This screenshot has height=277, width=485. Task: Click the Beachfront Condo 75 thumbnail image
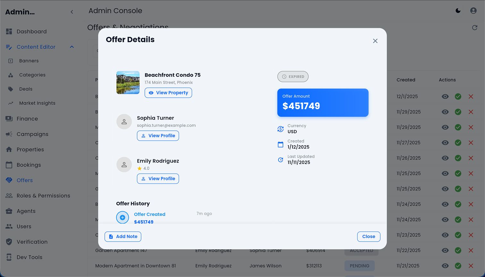128,83
